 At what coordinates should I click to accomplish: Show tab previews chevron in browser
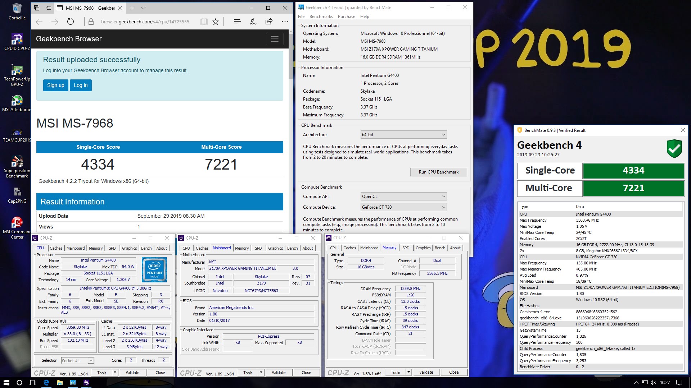(143, 8)
